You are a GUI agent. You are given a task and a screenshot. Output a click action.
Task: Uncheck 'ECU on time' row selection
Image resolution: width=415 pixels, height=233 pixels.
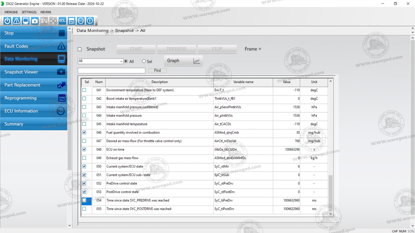tap(84, 149)
